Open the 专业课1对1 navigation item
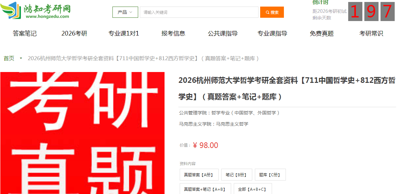Image resolution: width=397 pixels, height=194 pixels. [124, 33]
